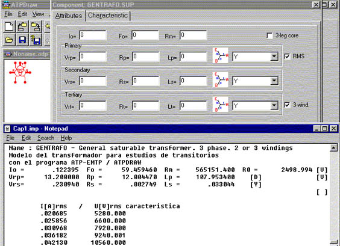Screen dimensions: 340x246
Task: Click the New blank page toolbar icon
Action: point(9,27)
